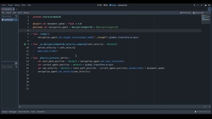Open the Project menu
Viewport: 212px width, 119px height.
click(x=10, y=5)
